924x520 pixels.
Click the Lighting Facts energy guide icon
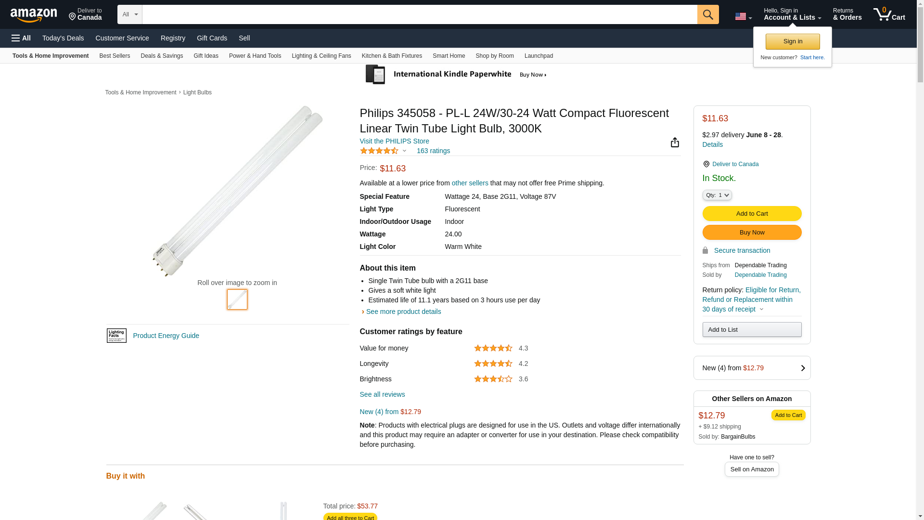click(x=116, y=336)
